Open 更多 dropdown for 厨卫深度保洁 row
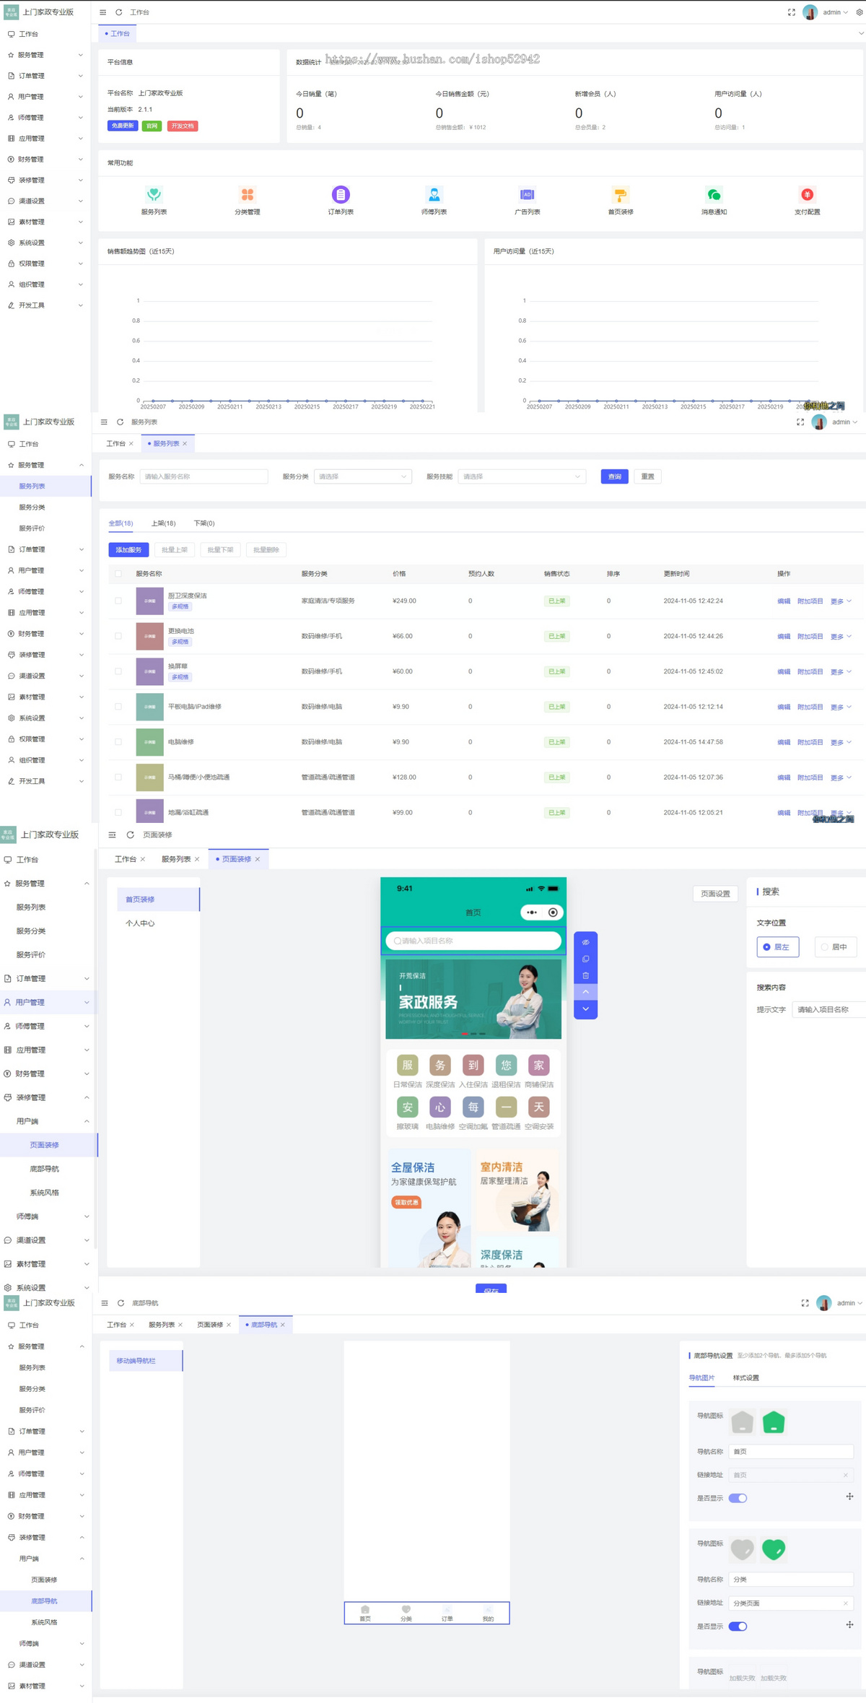 tap(841, 601)
